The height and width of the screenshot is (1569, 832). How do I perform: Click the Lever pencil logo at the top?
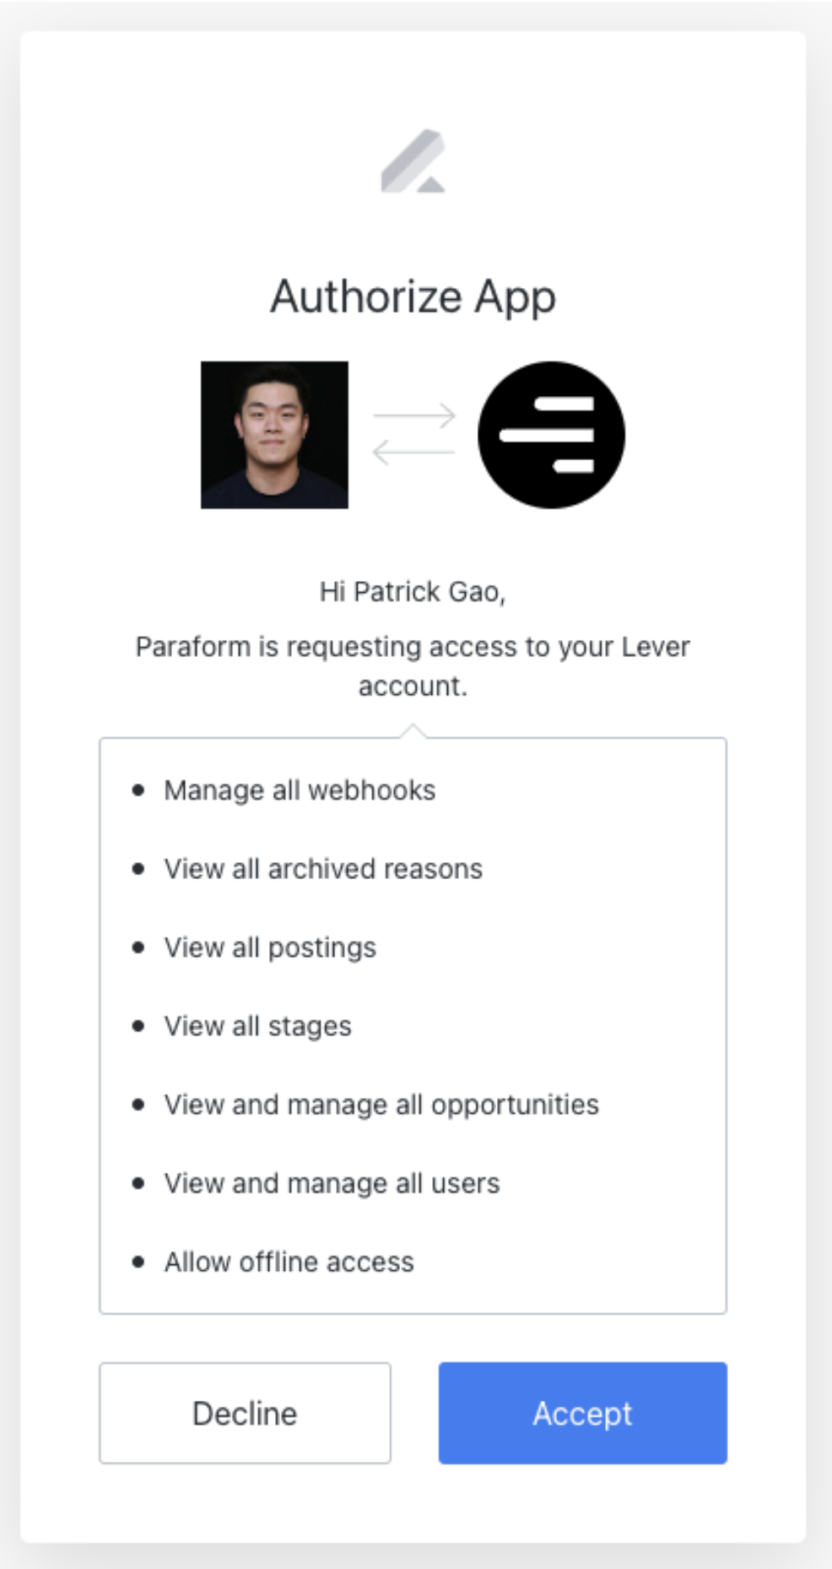(415, 160)
